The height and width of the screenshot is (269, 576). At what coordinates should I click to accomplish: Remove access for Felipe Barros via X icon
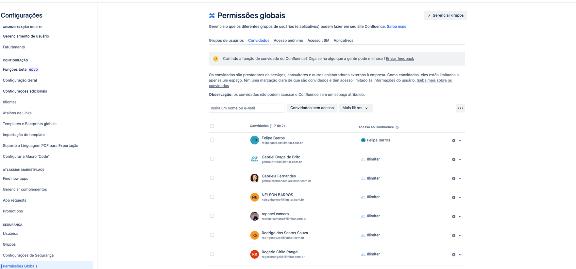pyautogui.click(x=453, y=141)
